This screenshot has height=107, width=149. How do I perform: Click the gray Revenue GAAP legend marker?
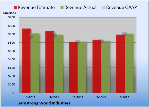pyautogui.click(x=104, y=8)
